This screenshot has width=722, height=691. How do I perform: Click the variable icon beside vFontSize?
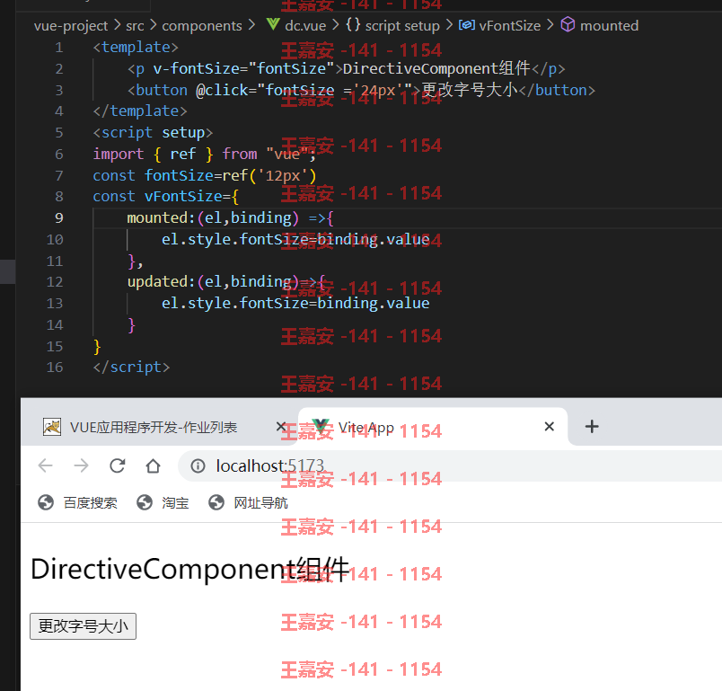click(466, 25)
